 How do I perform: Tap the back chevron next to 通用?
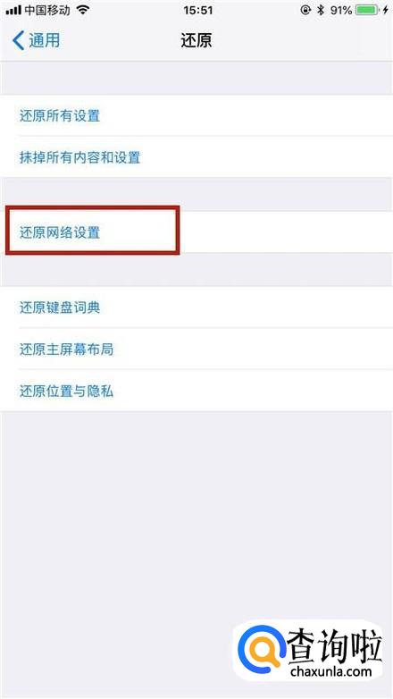coord(18,40)
